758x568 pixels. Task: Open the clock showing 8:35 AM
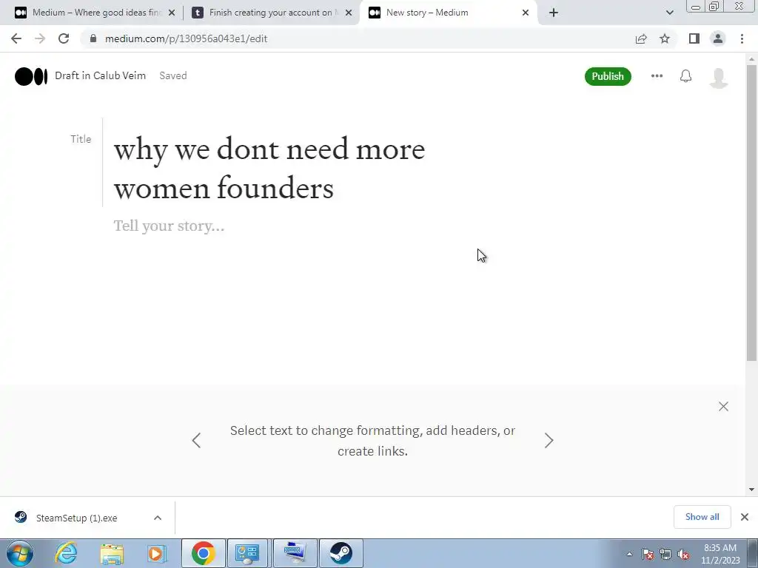tap(720, 554)
